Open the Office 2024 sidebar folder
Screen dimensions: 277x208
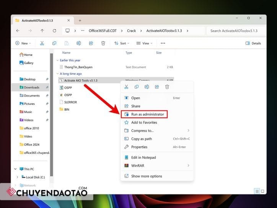click(x=30, y=144)
